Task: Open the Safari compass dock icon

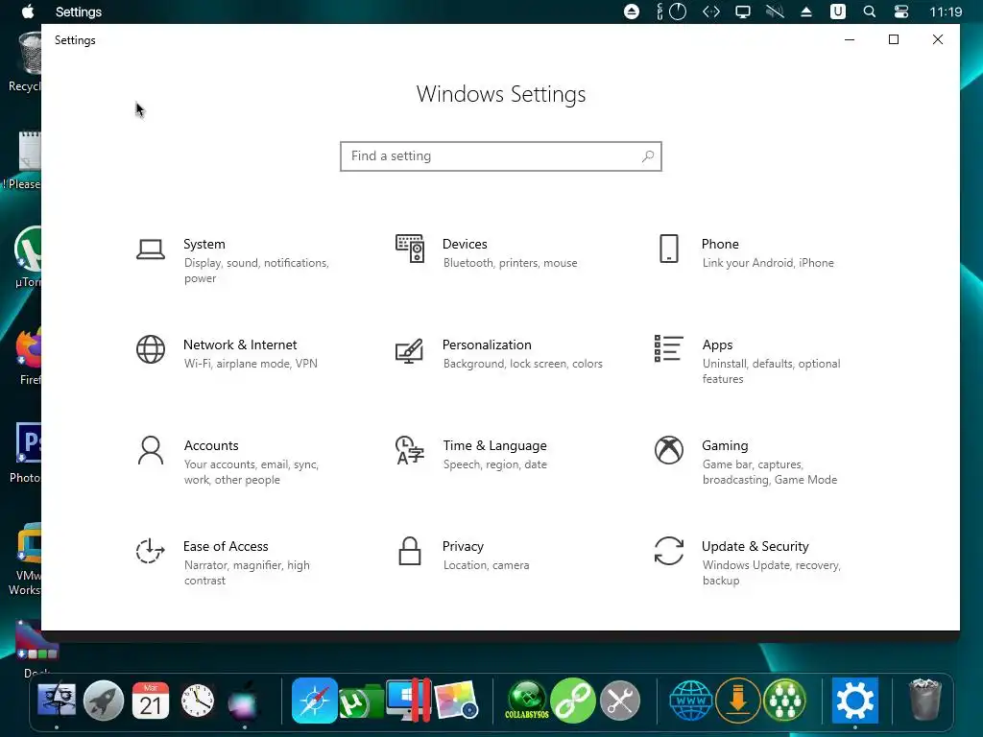Action: (314, 701)
